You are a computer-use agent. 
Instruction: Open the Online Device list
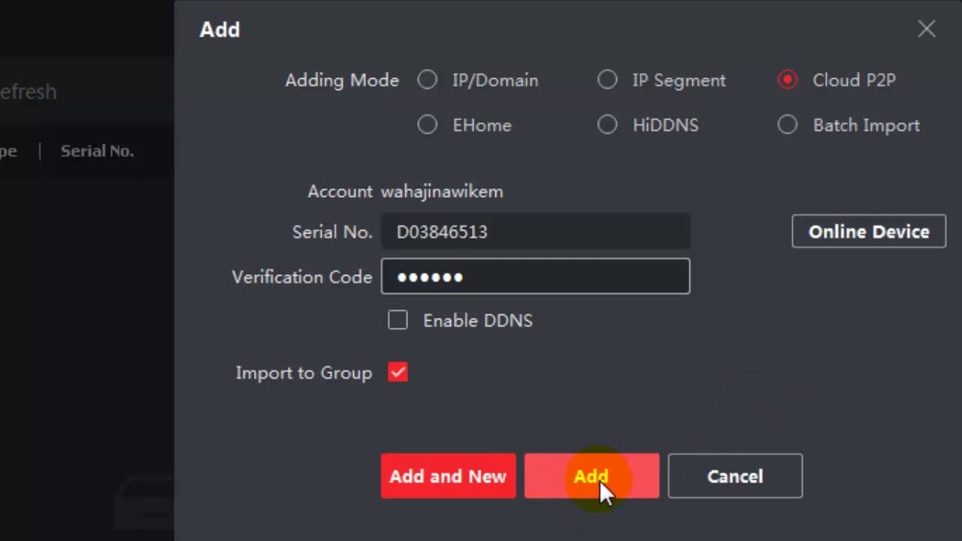point(869,231)
